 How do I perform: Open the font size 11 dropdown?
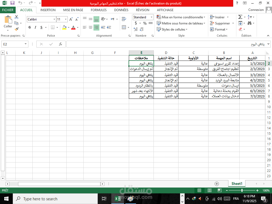tap(66, 19)
